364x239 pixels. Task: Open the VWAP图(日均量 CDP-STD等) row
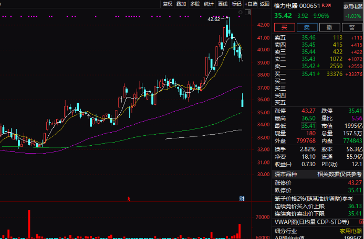(318, 222)
